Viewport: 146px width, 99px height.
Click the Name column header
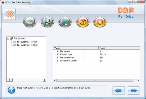pyautogui.click(x=120, y=48)
